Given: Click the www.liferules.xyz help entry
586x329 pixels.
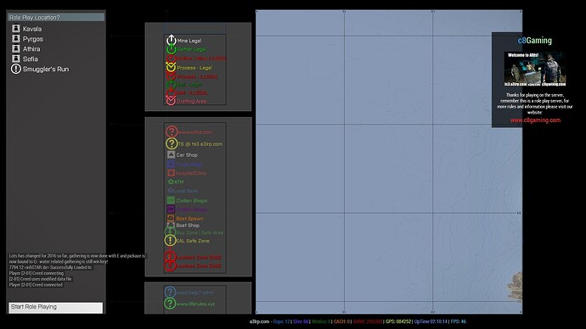Looking at the screenshot, I should click(x=195, y=304).
